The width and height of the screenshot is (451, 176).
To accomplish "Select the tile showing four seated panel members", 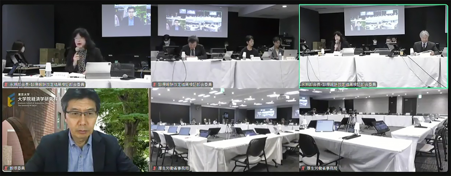I will point(225,46).
